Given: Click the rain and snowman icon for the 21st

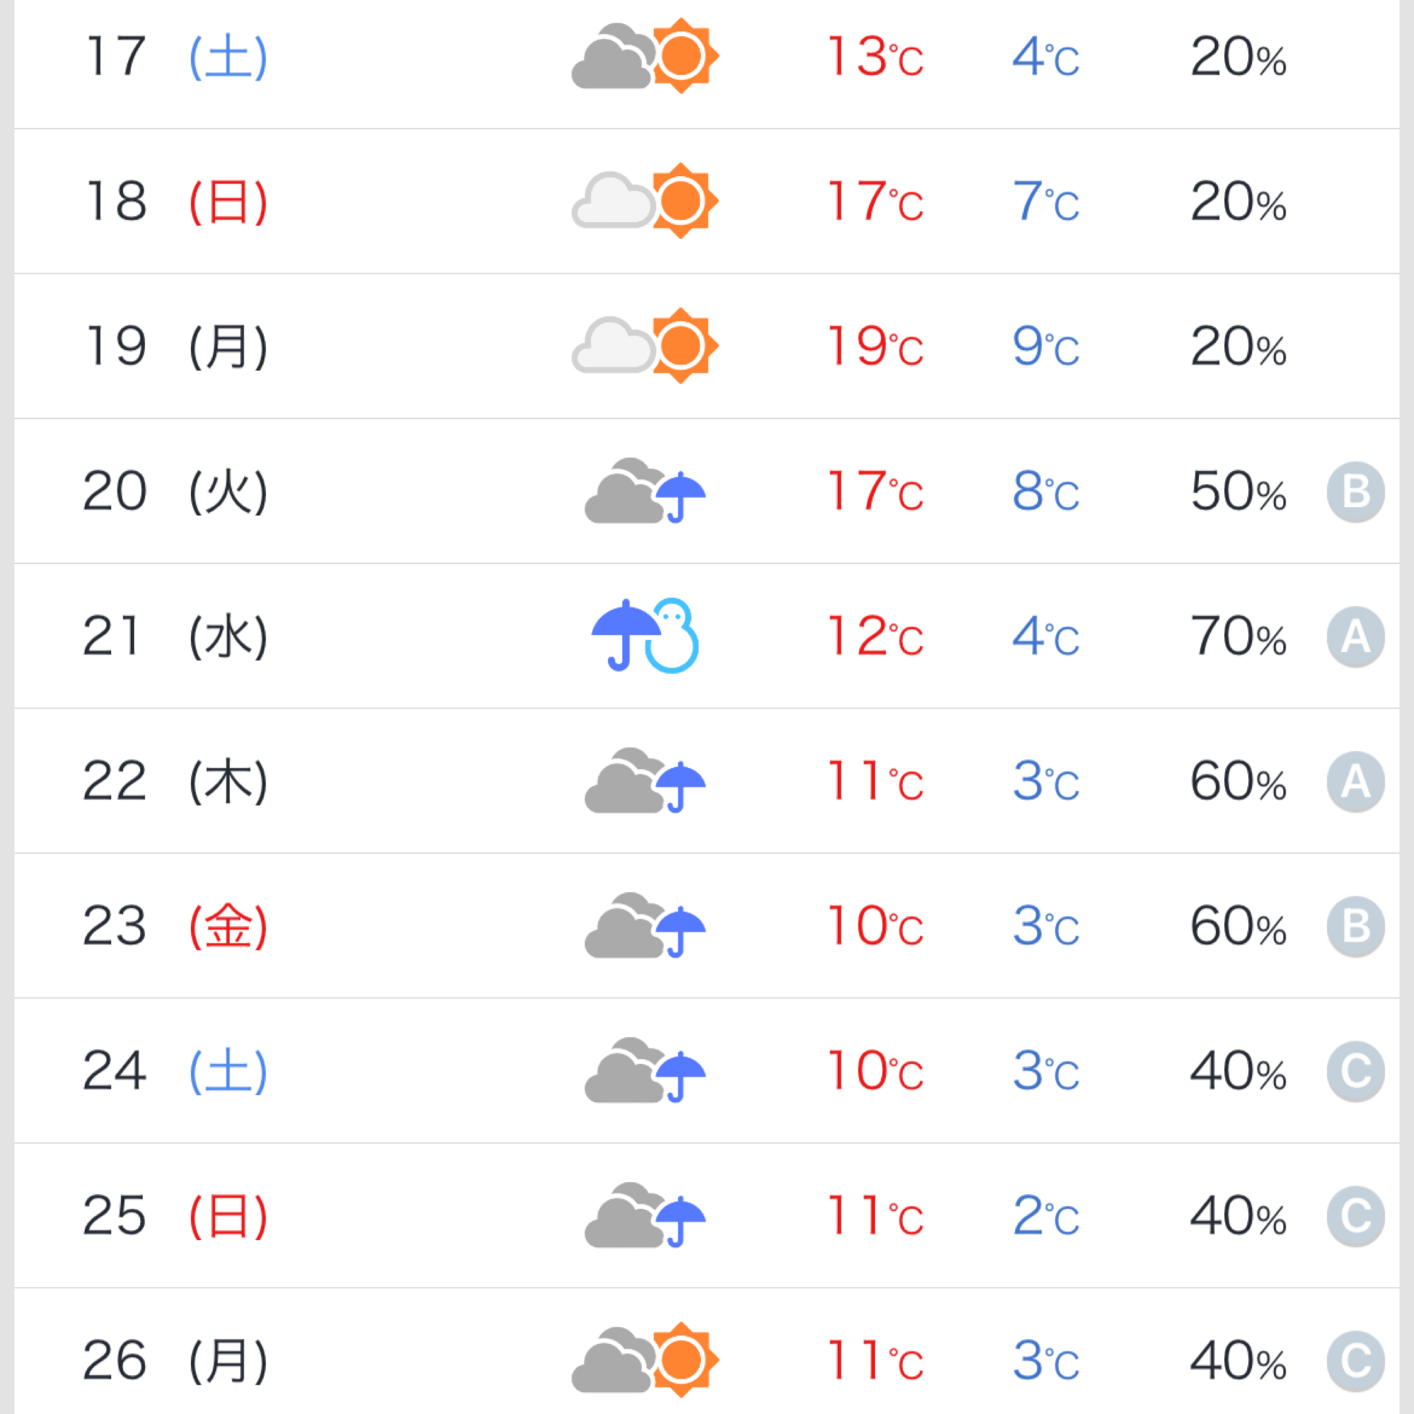Looking at the screenshot, I should (645, 636).
